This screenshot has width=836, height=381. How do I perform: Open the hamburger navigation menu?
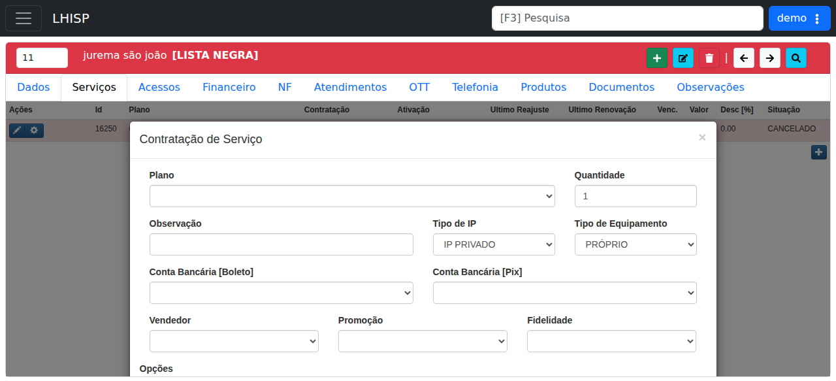[24, 18]
